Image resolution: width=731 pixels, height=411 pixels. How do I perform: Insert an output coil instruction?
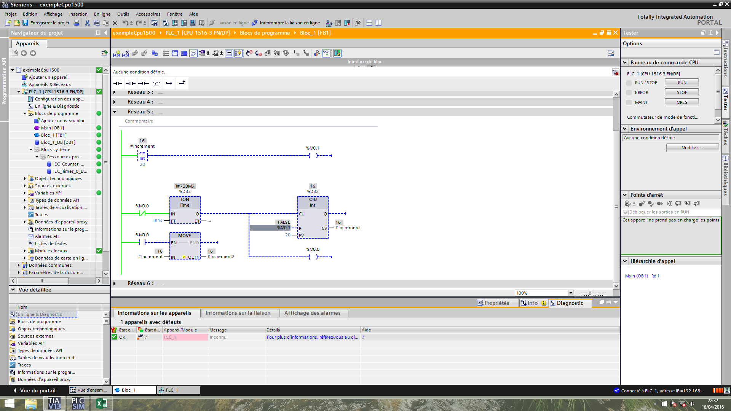pyautogui.click(x=144, y=83)
